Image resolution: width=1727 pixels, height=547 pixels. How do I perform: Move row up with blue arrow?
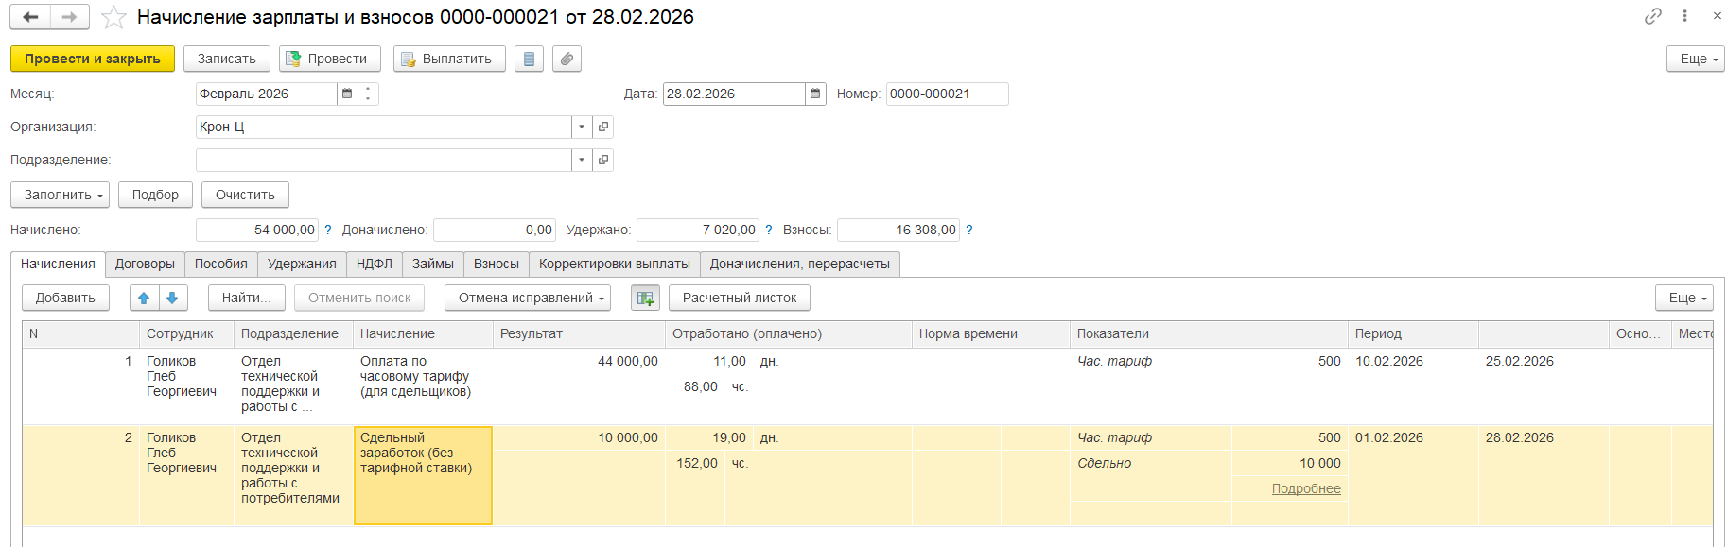(144, 298)
